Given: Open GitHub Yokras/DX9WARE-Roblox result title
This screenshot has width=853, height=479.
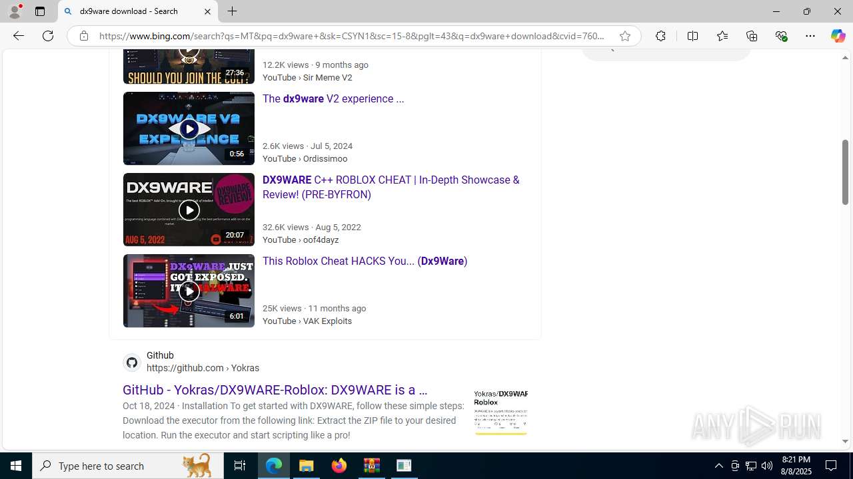Looking at the screenshot, I should (x=275, y=390).
